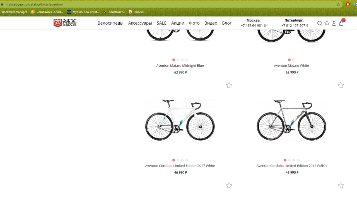
Task: Open the Аксессуары menu
Action: coord(140,23)
